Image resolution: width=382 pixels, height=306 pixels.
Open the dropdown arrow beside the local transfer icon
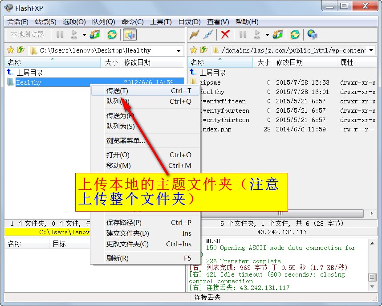[x=84, y=35]
